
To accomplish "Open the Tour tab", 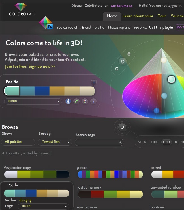I will [x=162, y=16].
